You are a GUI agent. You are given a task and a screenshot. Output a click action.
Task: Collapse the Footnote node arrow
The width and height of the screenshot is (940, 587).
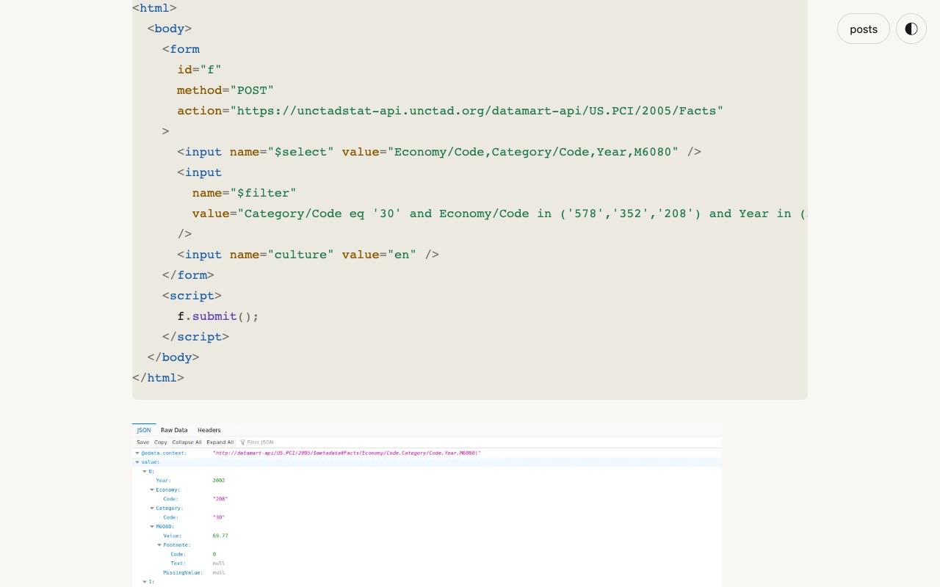point(159,544)
